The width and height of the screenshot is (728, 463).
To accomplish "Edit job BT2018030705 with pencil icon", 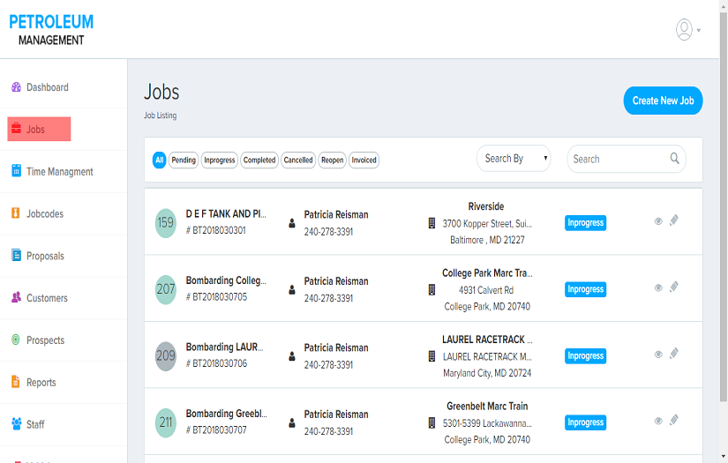I will click(674, 288).
